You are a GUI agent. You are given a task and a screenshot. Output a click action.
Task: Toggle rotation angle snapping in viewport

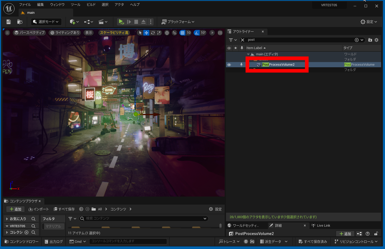click(197, 33)
